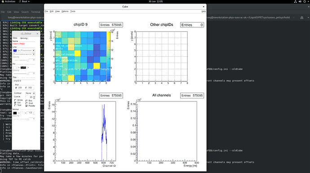Image resolution: width=310 pixels, height=173 pixels.
Task: Select the 3-D plot radio button
Action: tap(26, 88)
